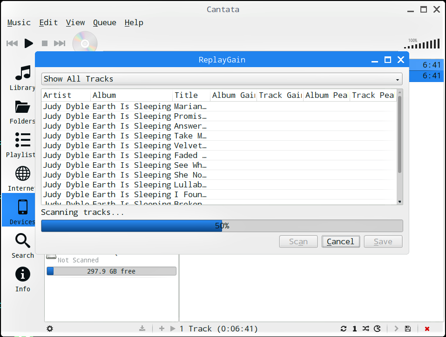Open the View menu
The image size is (446, 337).
pyautogui.click(x=75, y=22)
